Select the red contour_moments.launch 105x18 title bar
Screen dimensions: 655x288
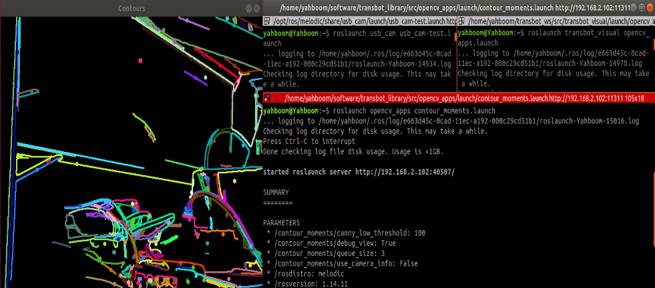[x=459, y=98]
